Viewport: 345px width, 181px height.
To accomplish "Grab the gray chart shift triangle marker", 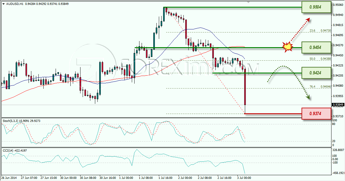I will [249, 2].
